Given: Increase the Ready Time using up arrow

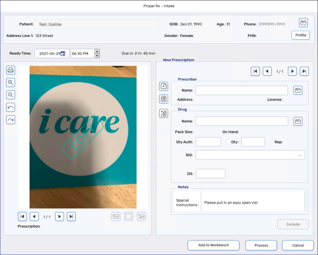Looking at the screenshot, I should coord(96,51).
